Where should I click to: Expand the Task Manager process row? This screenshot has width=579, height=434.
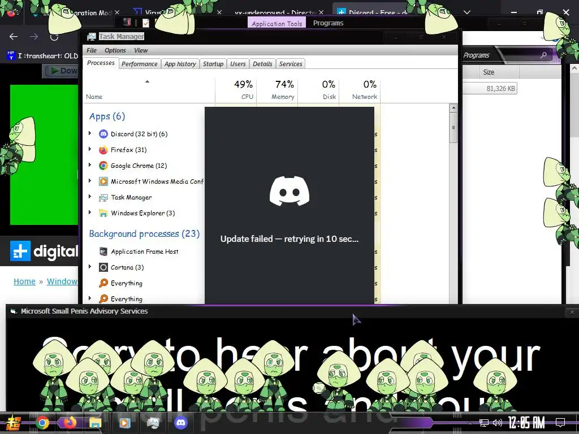(x=90, y=197)
